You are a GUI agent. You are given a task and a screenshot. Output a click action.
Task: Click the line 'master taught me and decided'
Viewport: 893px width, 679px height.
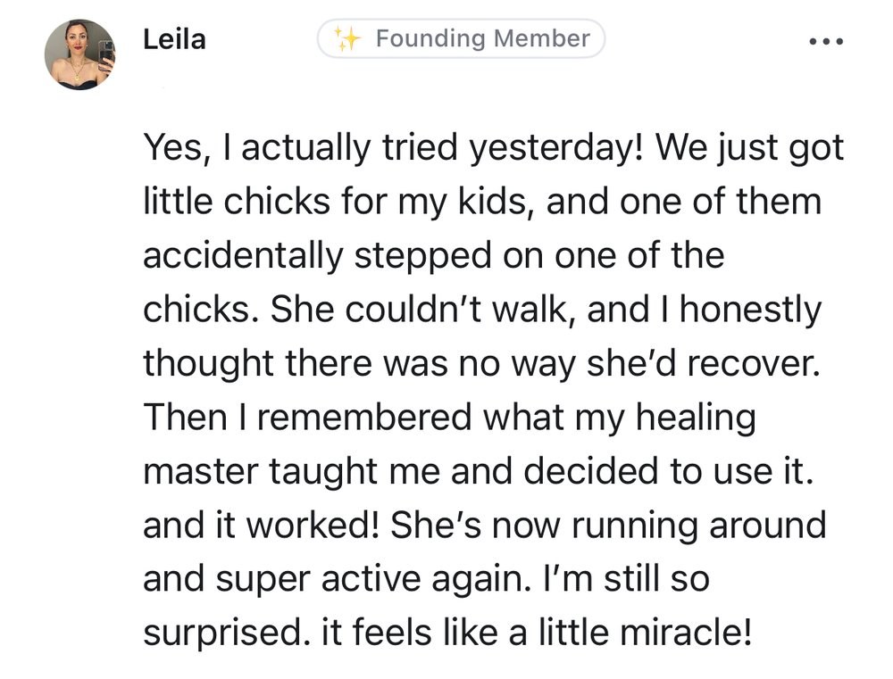479,471
